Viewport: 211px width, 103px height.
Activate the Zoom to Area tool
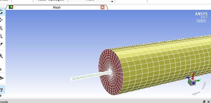click(1, 36)
